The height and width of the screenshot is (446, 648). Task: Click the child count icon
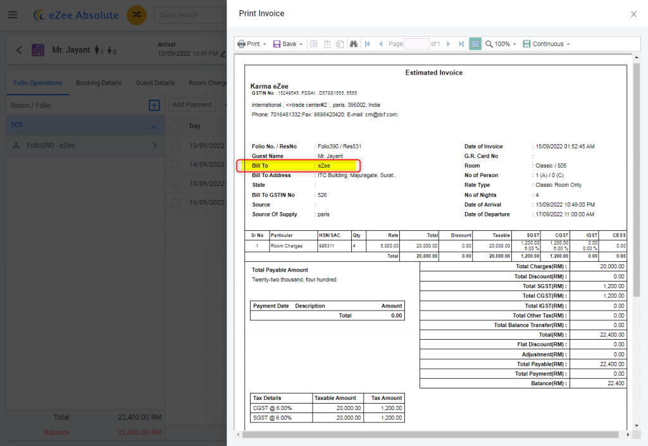click(x=110, y=51)
